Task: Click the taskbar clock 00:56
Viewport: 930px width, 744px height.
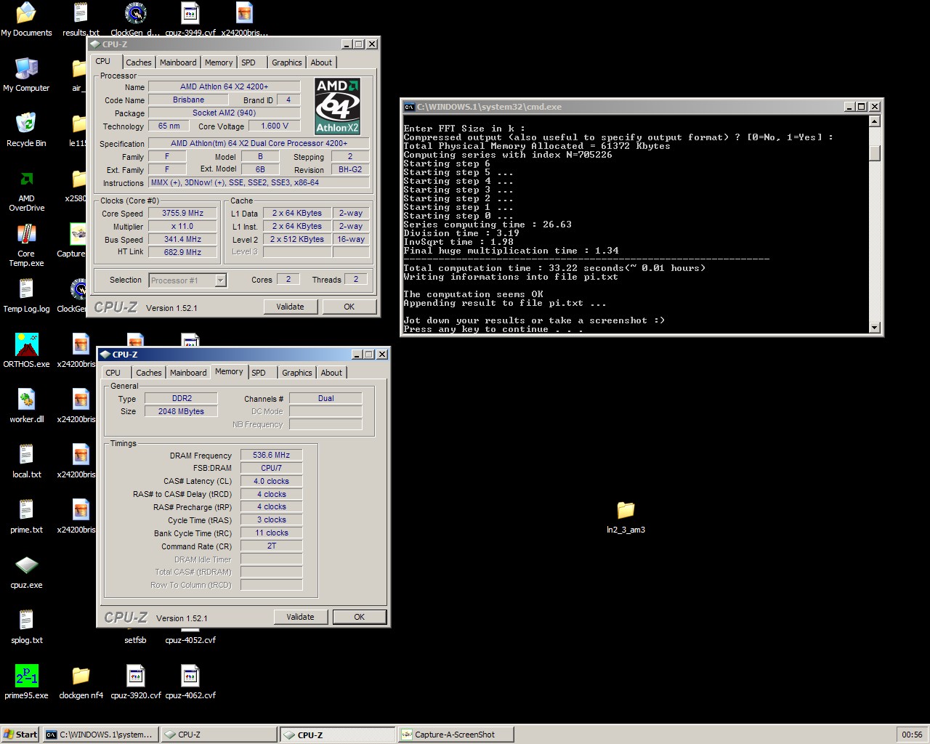Action: (x=912, y=735)
